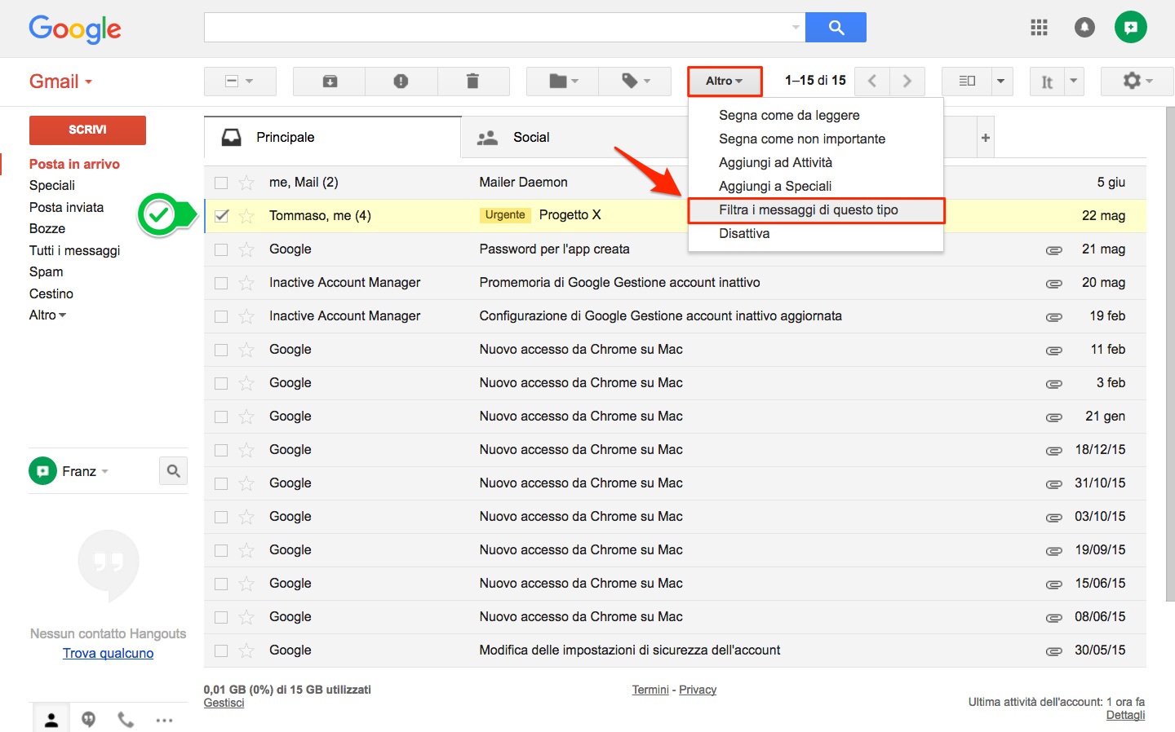Switch to the Social tab
This screenshot has height=732, width=1175.
575,138
